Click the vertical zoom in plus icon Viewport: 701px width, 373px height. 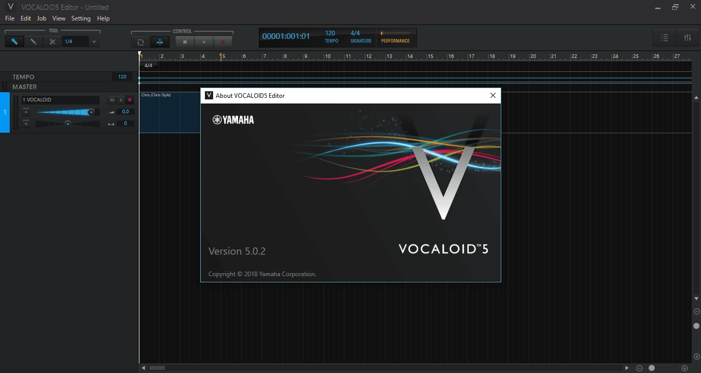coord(696,357)
